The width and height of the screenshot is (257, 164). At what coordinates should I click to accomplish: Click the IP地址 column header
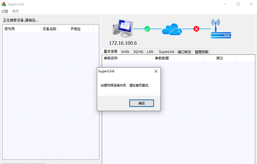coord(76,29)
